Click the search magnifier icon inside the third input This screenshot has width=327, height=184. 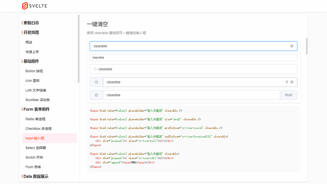(x=95, y=69)
